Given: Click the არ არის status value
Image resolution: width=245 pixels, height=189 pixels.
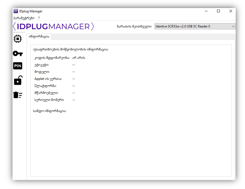Looking at the screenshot, I should click(x=79, y=58).
